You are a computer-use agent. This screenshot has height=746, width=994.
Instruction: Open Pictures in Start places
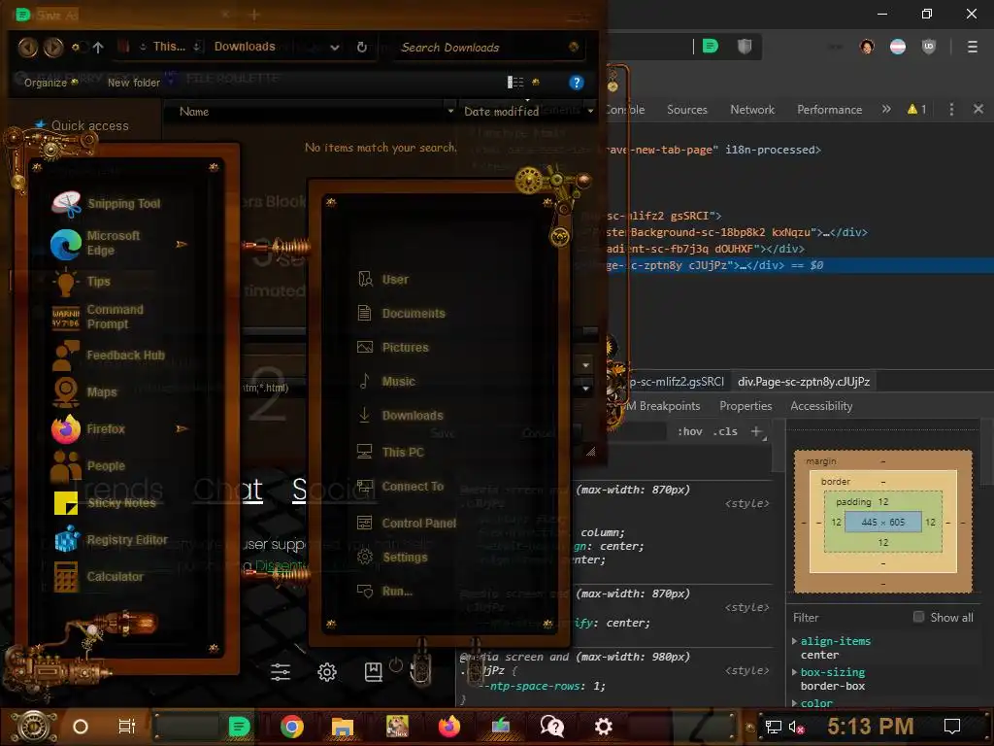click(393, 348)
